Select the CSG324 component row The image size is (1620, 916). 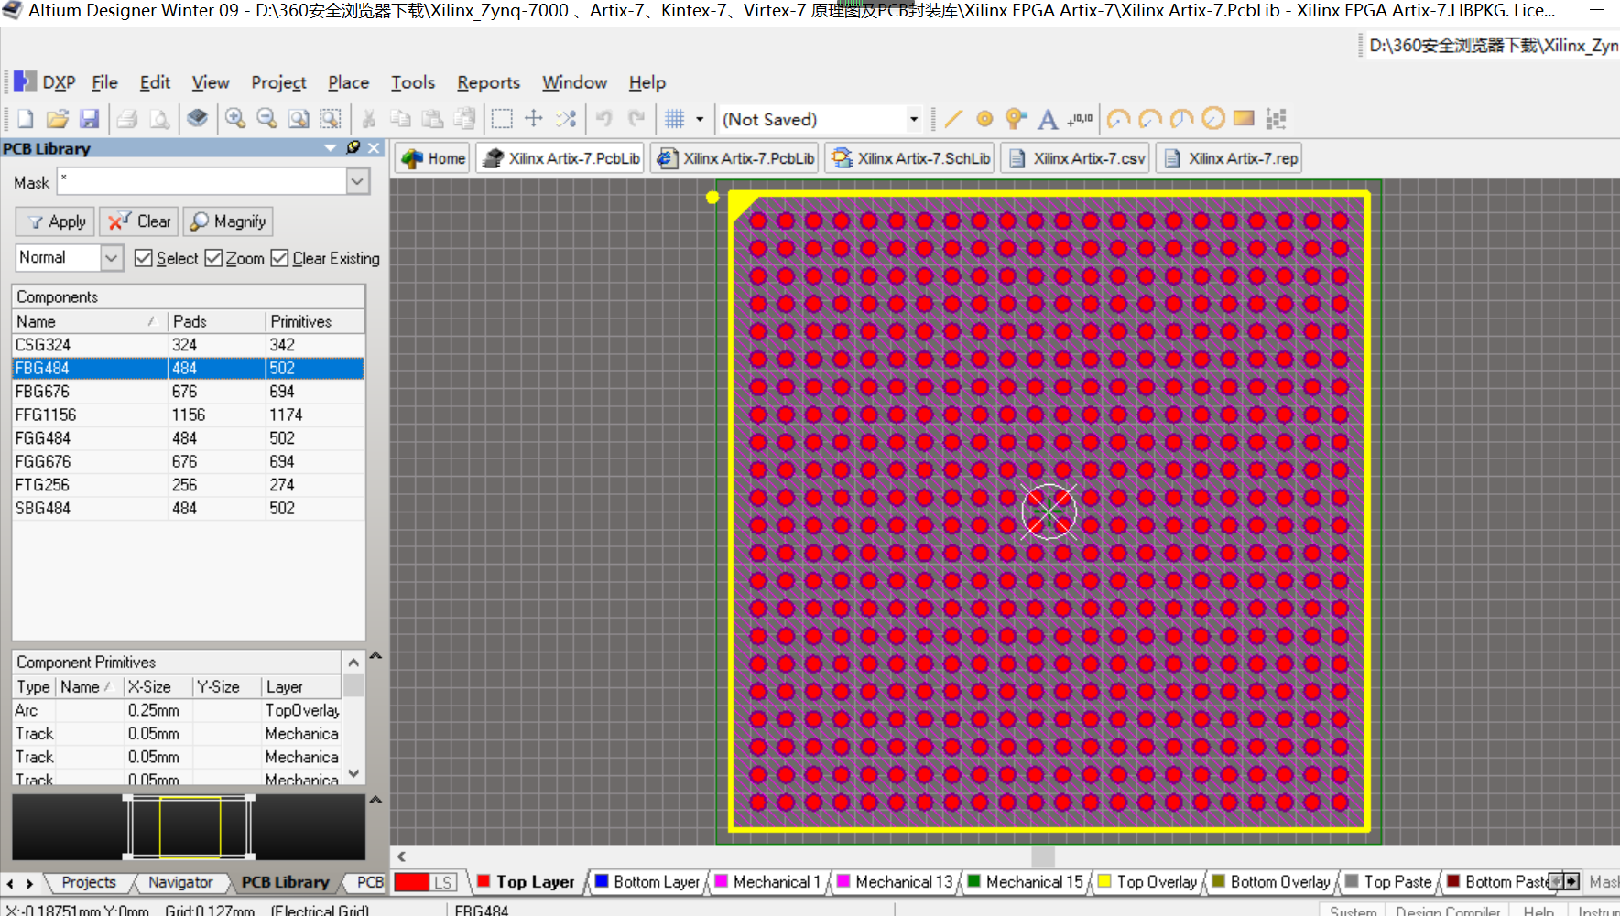pyautogui.click(x=188, y=345)
